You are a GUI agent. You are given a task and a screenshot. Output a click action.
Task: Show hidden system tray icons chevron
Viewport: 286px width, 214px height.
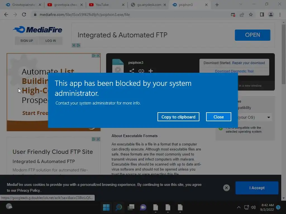(x=239, y=207)
